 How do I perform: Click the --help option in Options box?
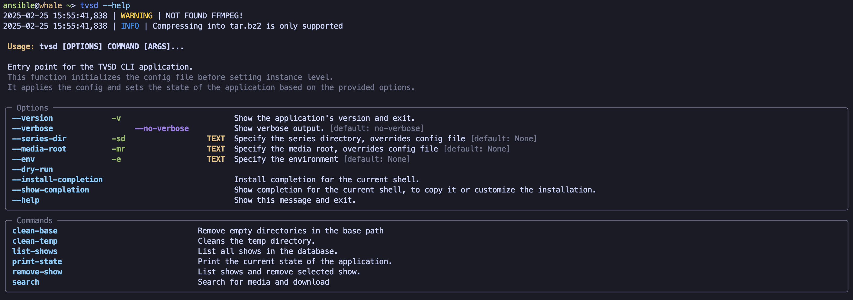coord(26,200)
